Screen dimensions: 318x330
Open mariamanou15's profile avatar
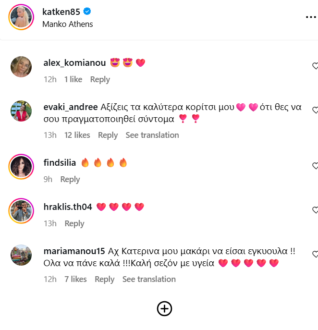point(21,255)
